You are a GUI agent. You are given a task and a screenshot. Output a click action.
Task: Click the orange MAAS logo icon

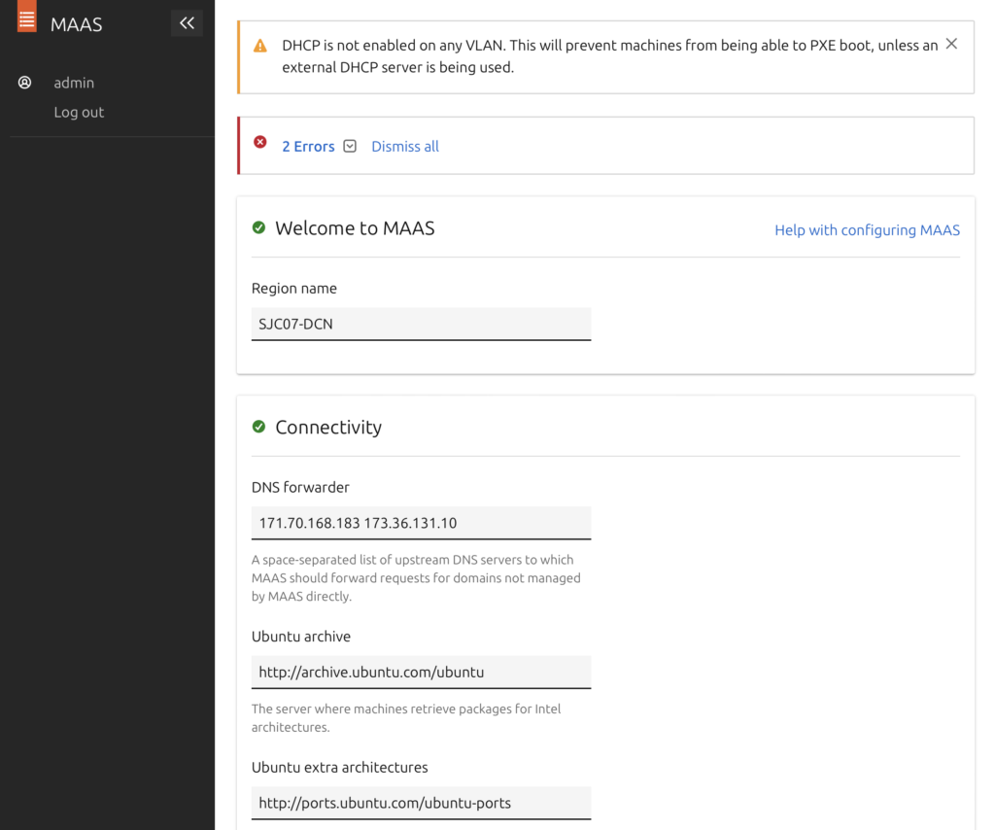pyautogui.click(x=26, y=17)
